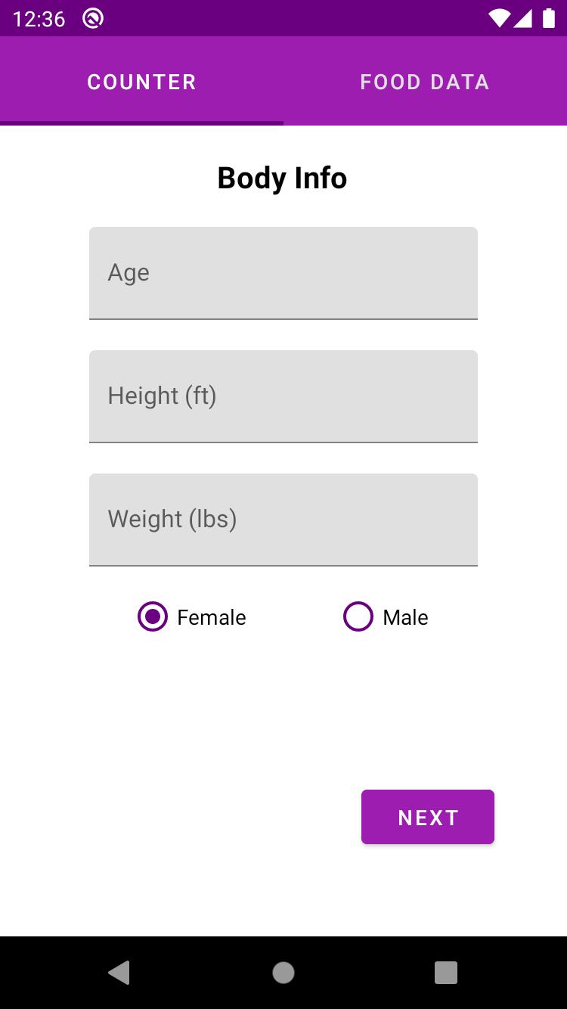Tap the 12:36 clock in status bar
Image resolution: width=567 pixels, height=1009 pixels.
39,18
